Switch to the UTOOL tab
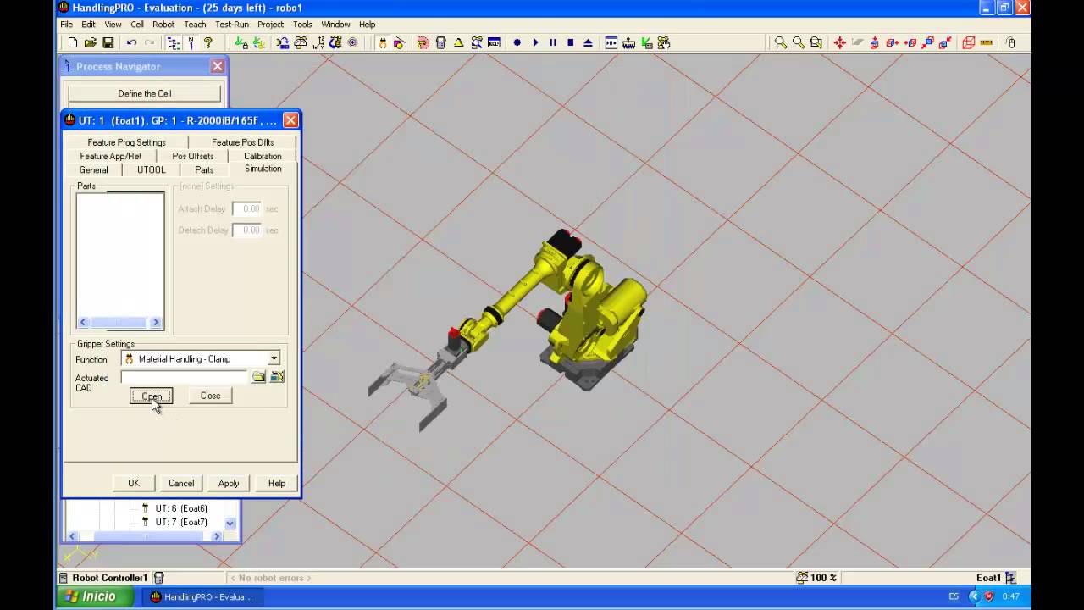The image size is (1084, 610). click(152, 169)
